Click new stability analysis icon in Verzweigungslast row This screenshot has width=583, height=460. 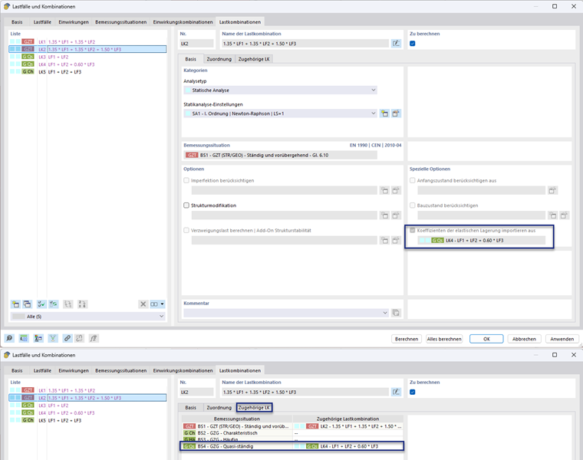click(385, 241)
